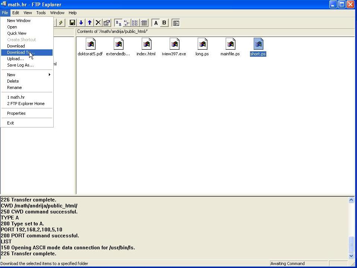The width and height of the screenshot is (357, 268).
Task: Choose New Window from File menu
Action: click(x=27, y=21)
